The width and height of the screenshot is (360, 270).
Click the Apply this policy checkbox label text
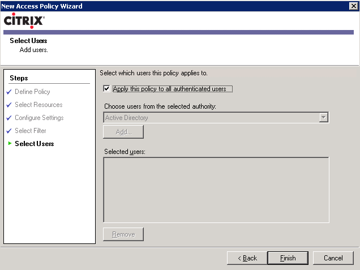click(170, 89)
